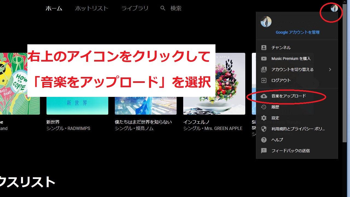Open ライブラリ tab
This screenshot has width=350, height=197.
pyautogui.click(x=135, y=8)
